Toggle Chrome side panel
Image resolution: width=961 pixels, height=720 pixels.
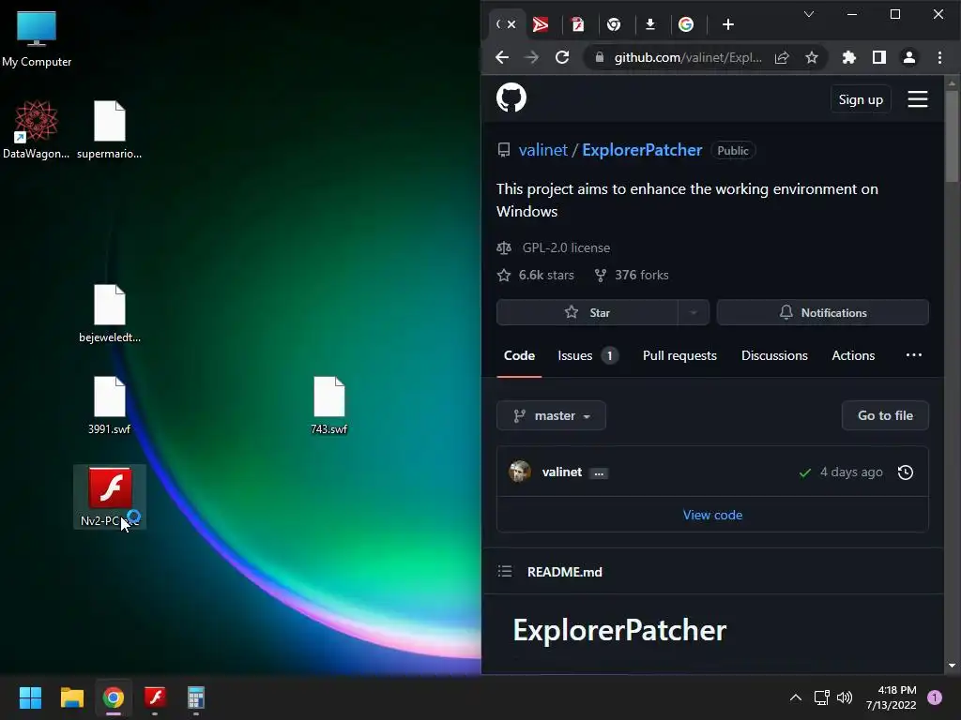(878, 57)
